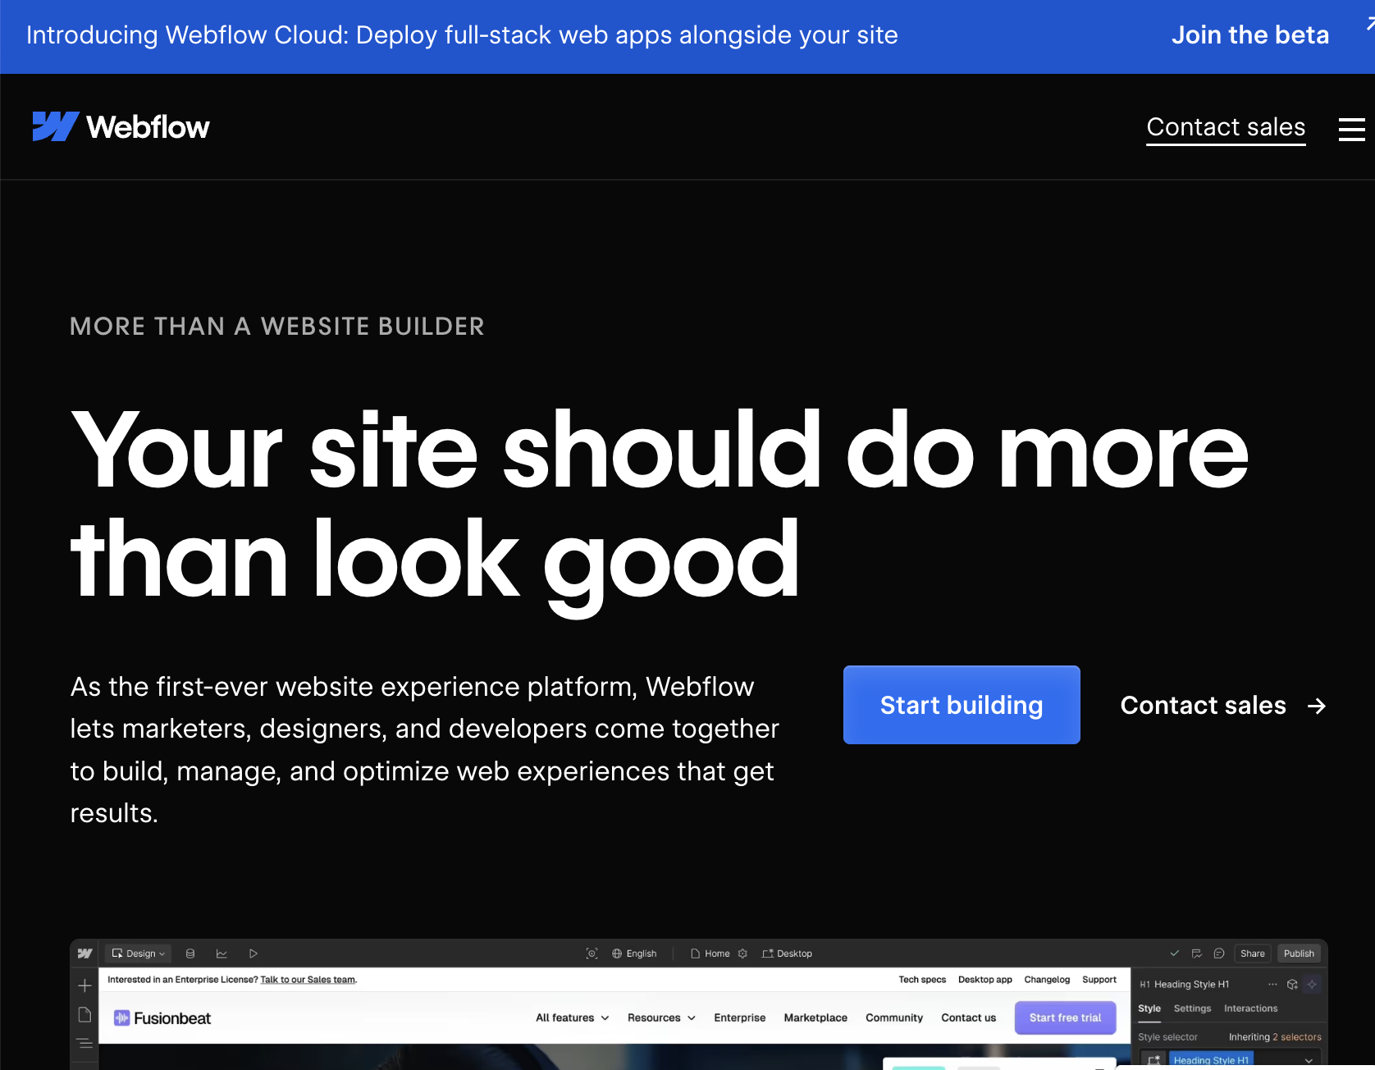Image resolution: width=1375 pixels, height=1070 pixels.
Task: Open the Navigator layers icon
Action: 85,1044
